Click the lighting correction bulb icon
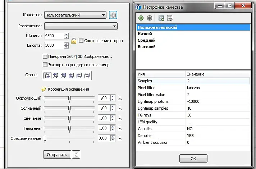 coord(43,89)
